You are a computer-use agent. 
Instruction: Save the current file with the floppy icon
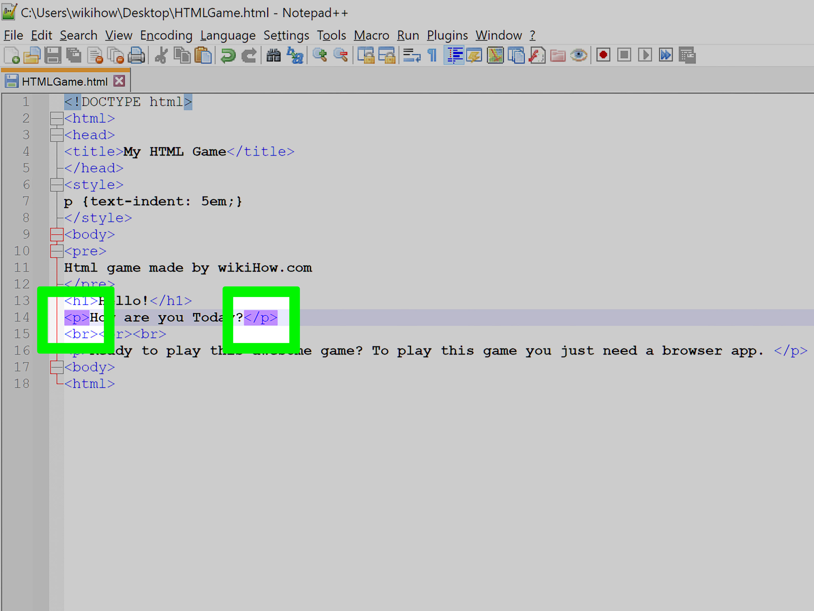pyautogui.click(x=53, y=55)
